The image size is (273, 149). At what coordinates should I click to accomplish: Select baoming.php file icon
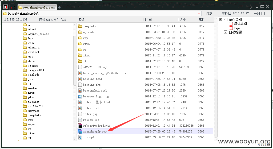[x=80, y=85]
